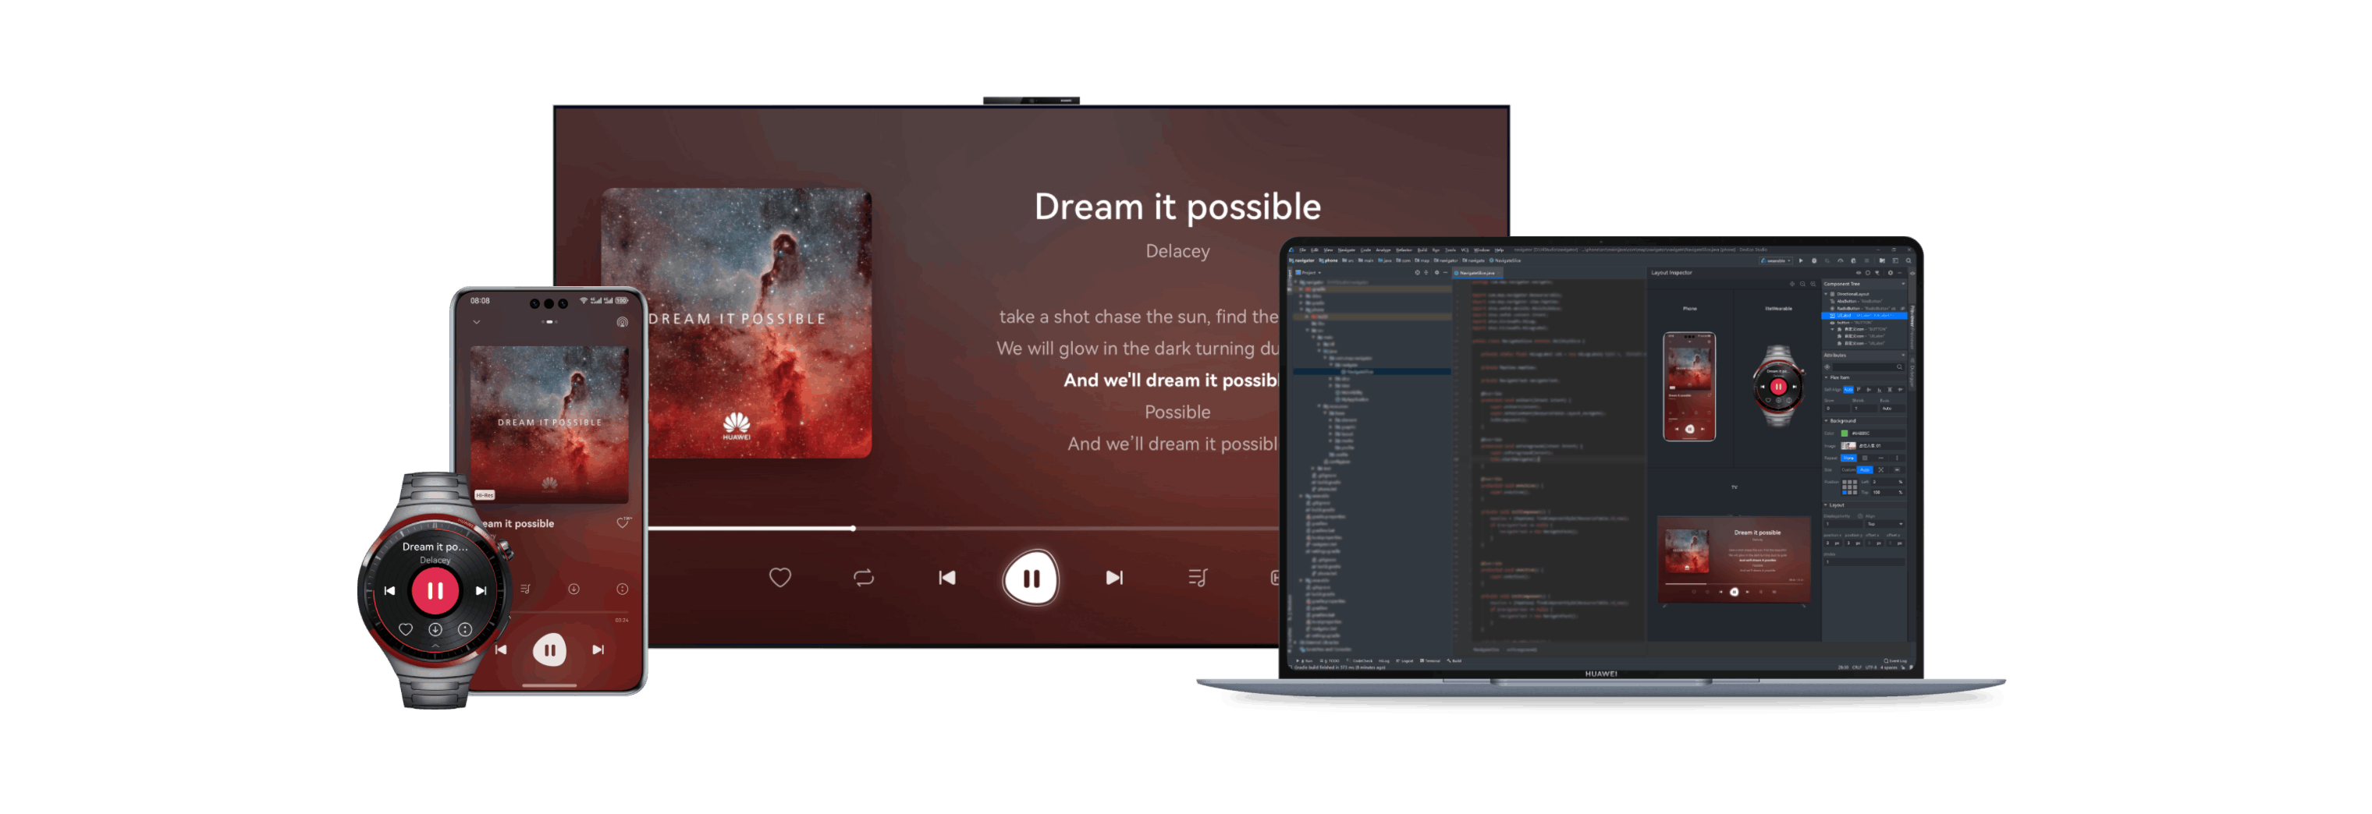Tap the phone album artwork
This screenshot has height=814, width=2372.
coord(550,424)
